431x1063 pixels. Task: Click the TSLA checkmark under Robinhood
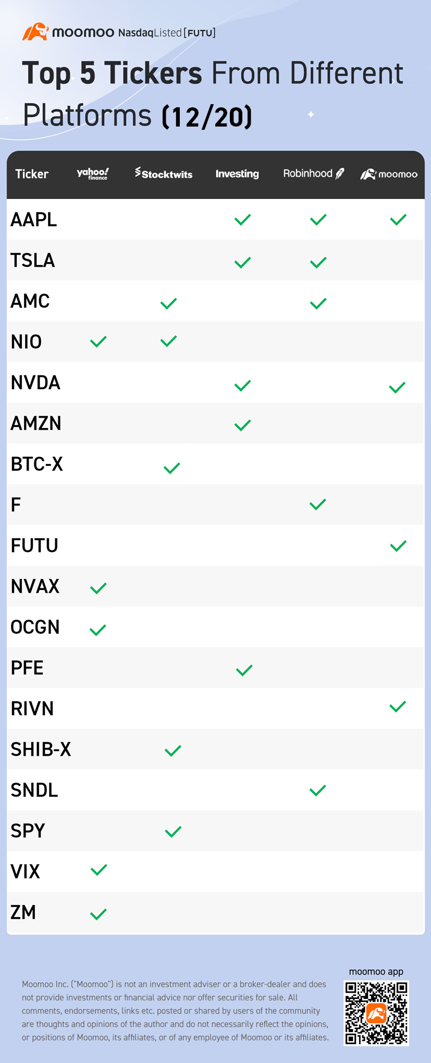(x=318, y=262)
